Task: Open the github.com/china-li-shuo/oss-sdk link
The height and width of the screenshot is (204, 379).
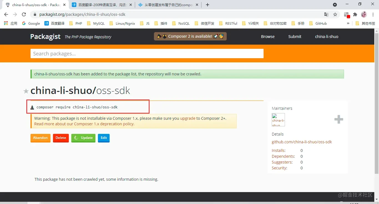Action: pyautogui.click(x=302, y=142)
